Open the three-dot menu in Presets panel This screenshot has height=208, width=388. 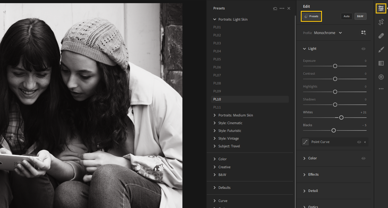[x=282, y=8]
